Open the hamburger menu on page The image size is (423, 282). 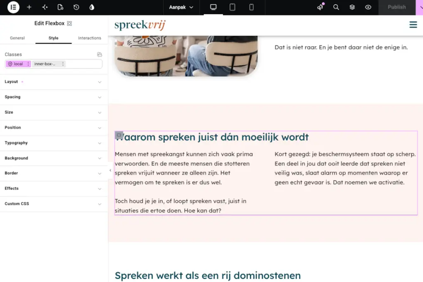click(413, 25)
